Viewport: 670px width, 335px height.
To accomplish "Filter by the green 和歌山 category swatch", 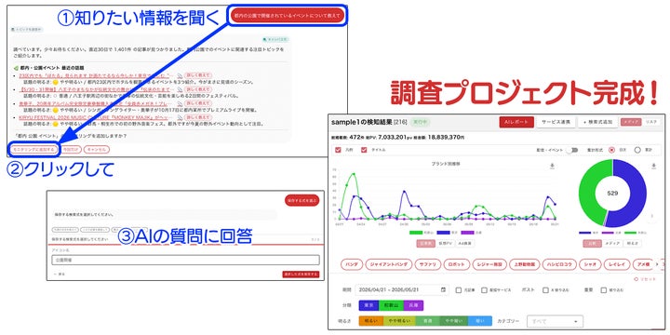I will (x=391, y=305).
